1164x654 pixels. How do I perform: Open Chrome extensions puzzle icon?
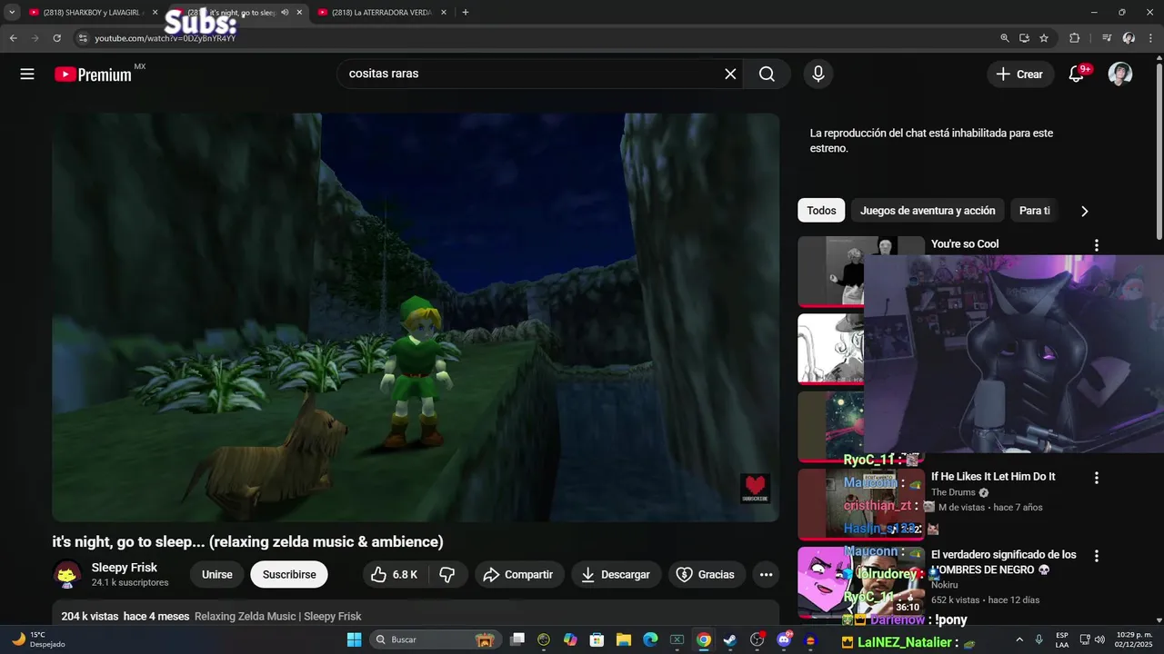(1074, 38)
